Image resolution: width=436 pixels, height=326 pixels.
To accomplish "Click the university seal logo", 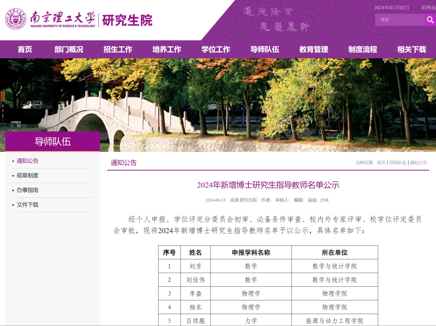I will point(16,19).
